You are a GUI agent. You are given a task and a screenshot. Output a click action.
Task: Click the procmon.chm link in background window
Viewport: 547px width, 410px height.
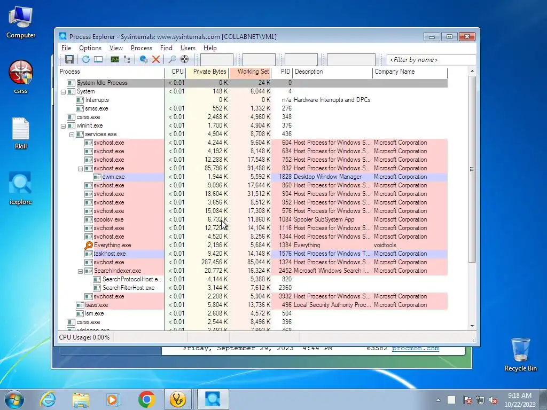[x=416, y=349]
